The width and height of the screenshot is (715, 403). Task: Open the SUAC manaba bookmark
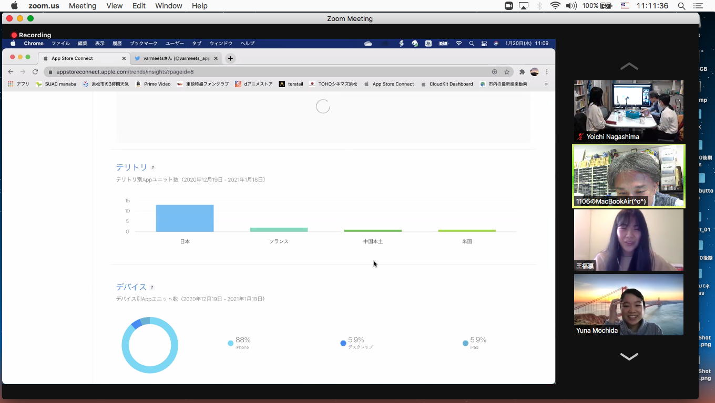(56, 84)
